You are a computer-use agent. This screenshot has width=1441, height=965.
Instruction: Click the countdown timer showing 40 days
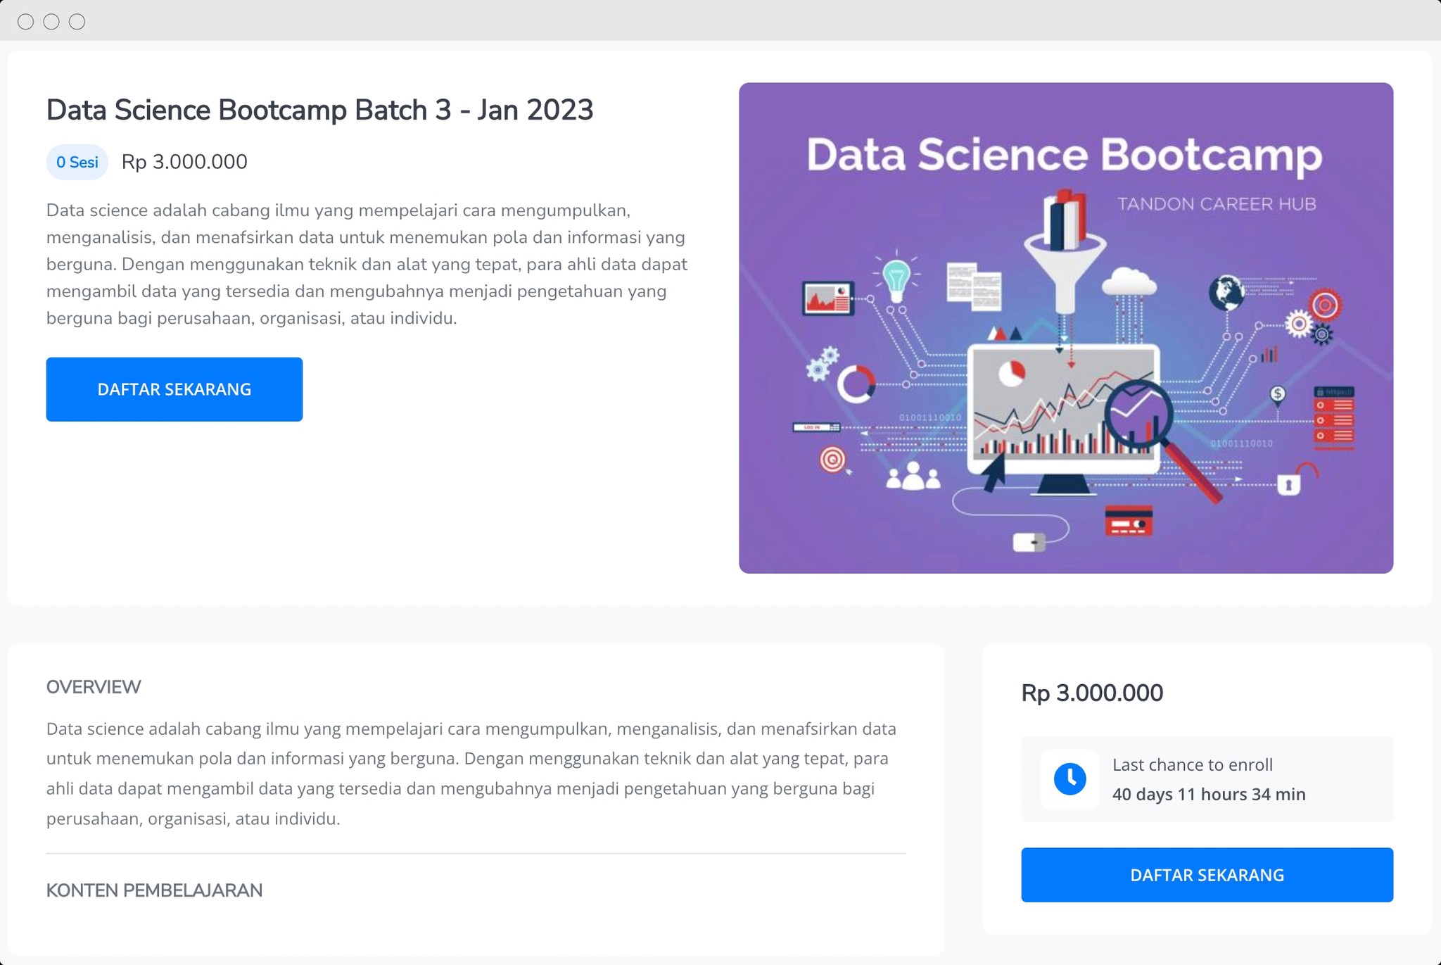(1208, 794)
